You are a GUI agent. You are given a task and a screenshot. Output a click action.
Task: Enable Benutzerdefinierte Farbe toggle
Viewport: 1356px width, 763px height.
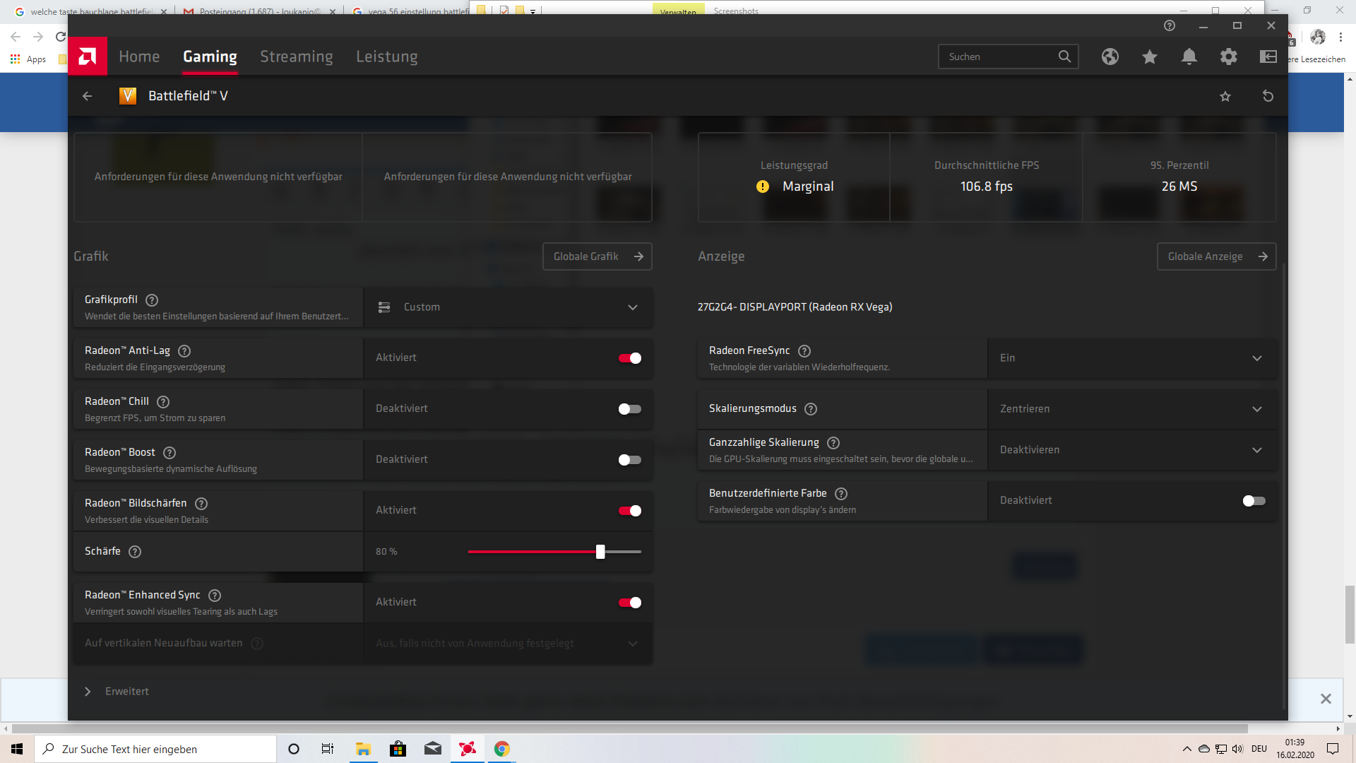(1254, 501)
